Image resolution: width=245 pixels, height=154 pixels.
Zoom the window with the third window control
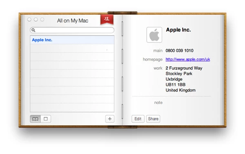42,20
